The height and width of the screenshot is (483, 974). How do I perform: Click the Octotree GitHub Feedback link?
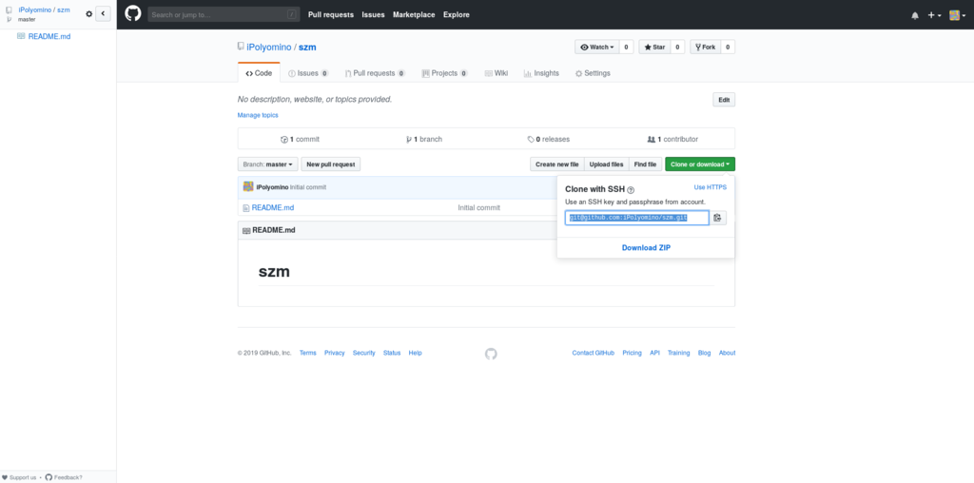(64, 477)
